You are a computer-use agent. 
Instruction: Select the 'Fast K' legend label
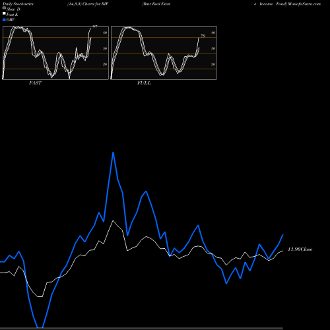(13, 15)
